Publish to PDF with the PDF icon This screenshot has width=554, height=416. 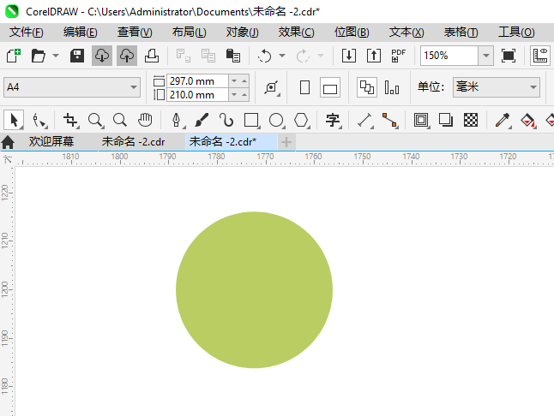398,56
